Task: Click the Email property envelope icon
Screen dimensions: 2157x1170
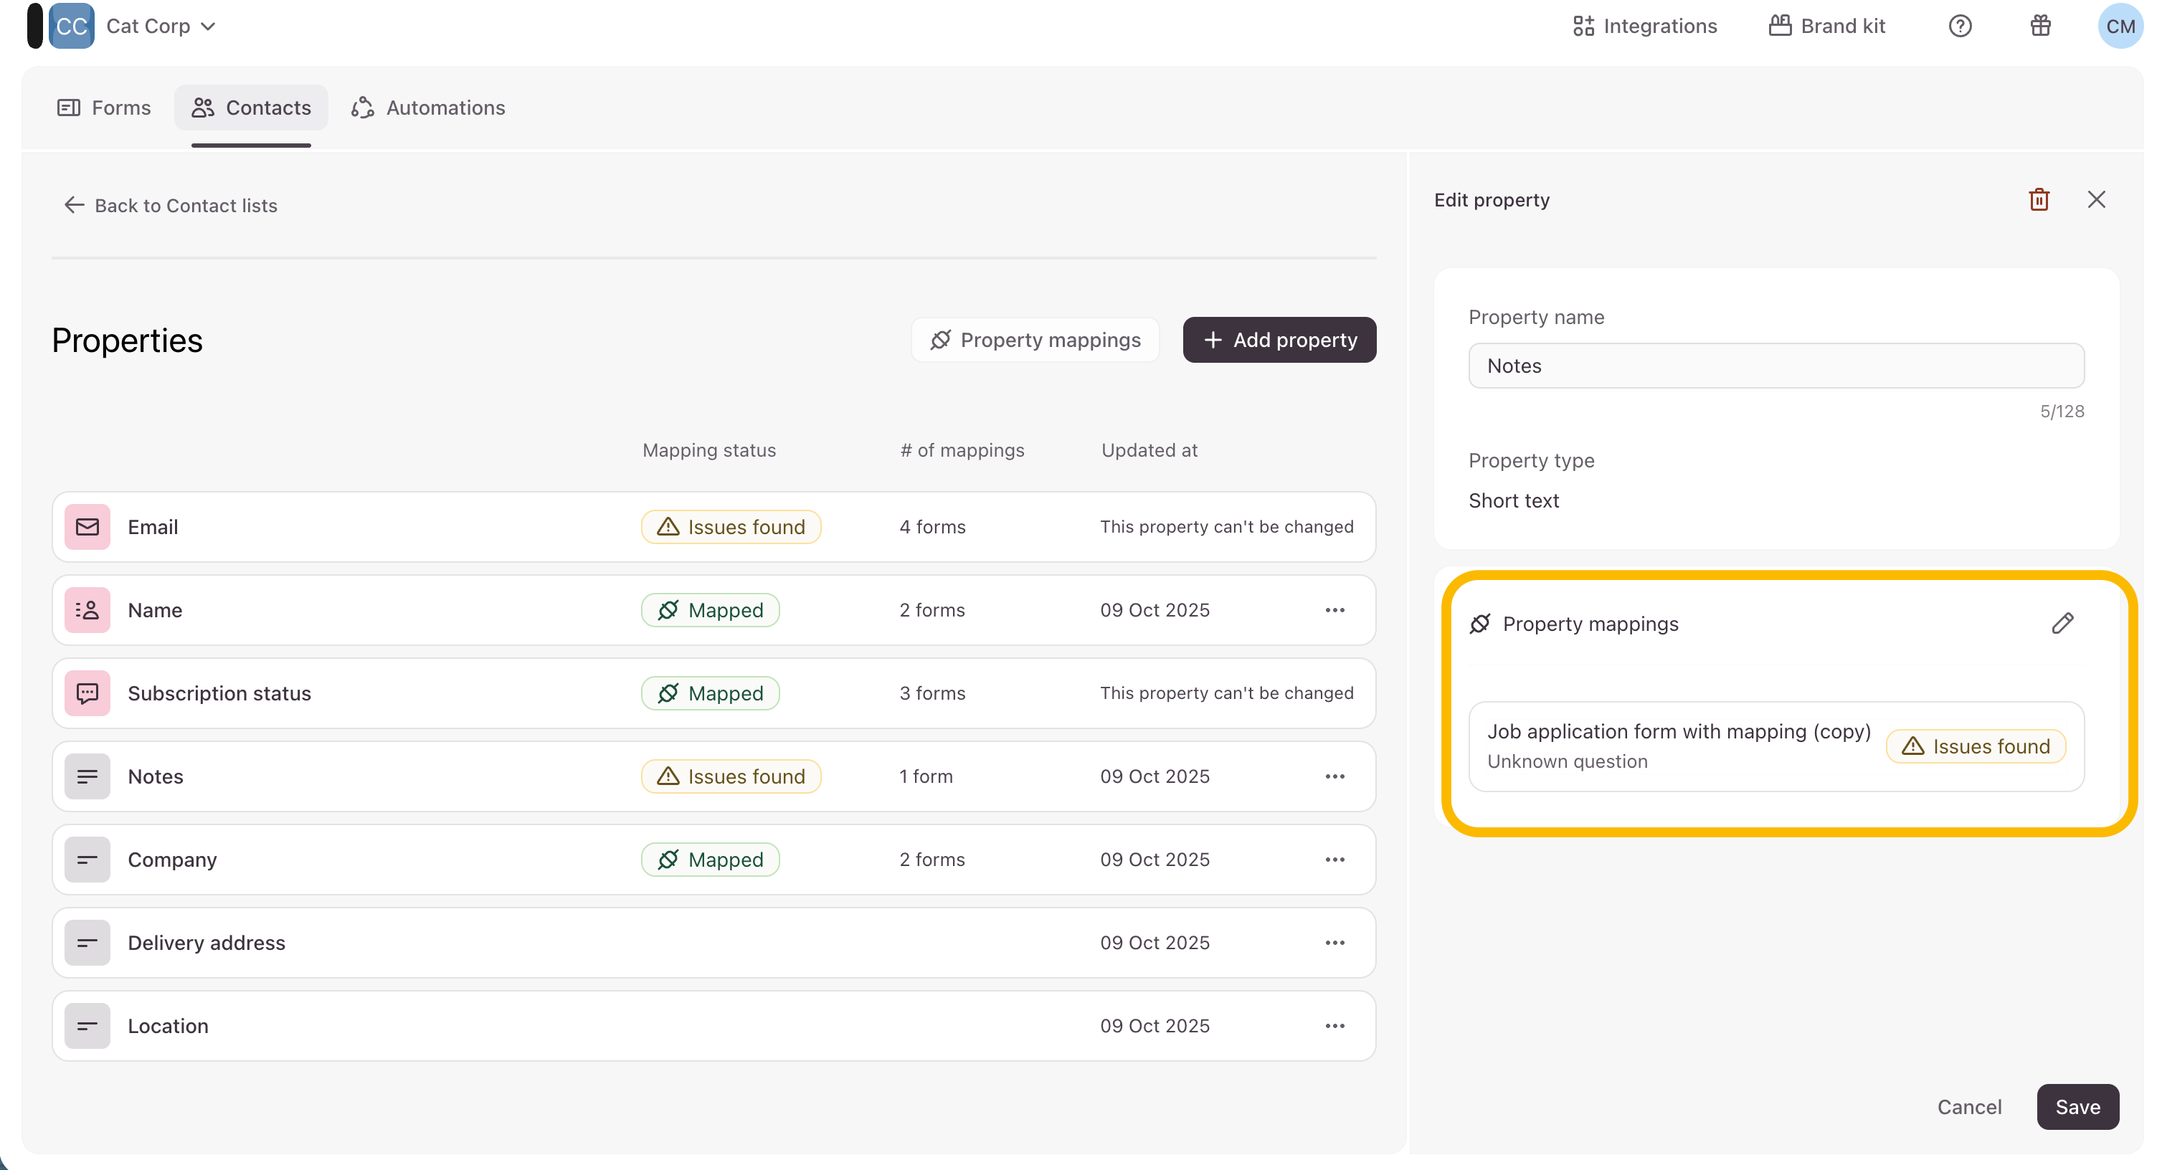Action: (x=87, y=526)
